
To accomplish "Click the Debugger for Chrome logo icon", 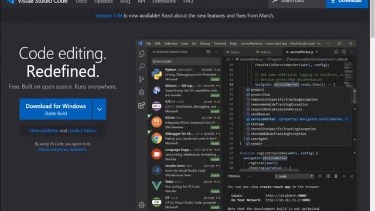I will pyautogui.click(x=156, y=138).
